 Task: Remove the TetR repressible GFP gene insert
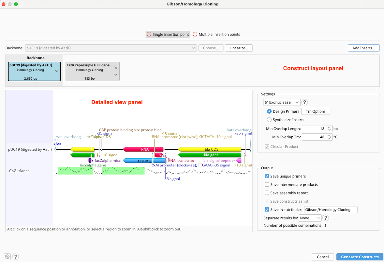click(x=116, y=68)
